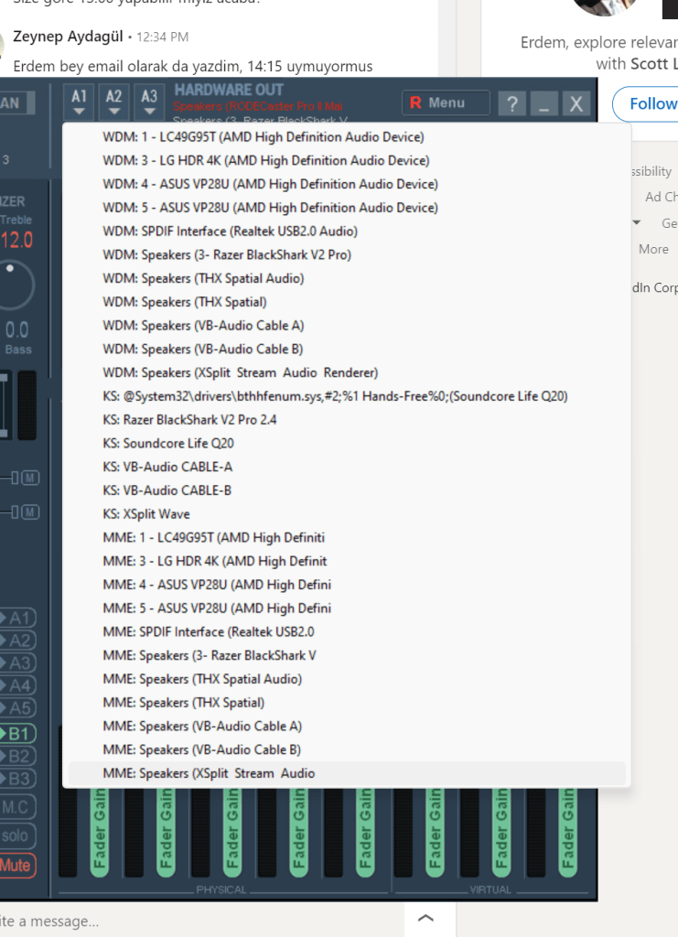678x937 pixels.
Task: Select WDM: Speakers (VB-Audio Cable A)
Action: click(347, 326)
